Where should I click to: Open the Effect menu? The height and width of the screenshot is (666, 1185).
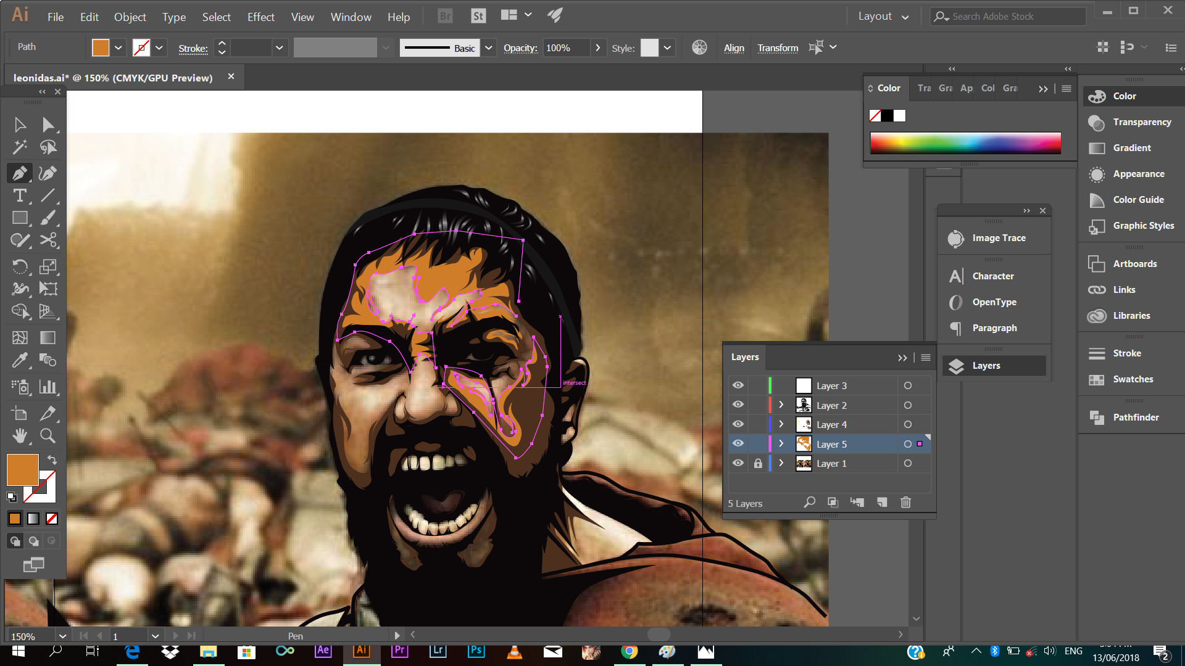[260, 17]
